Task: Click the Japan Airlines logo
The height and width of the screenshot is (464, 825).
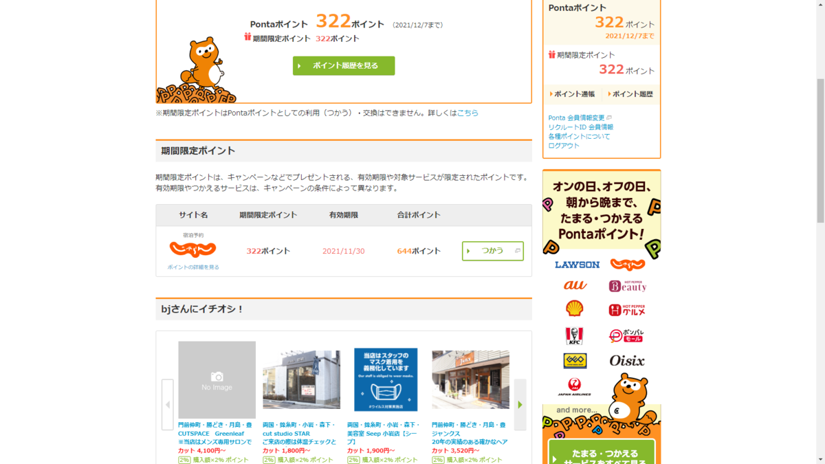Action: [574, 387]
